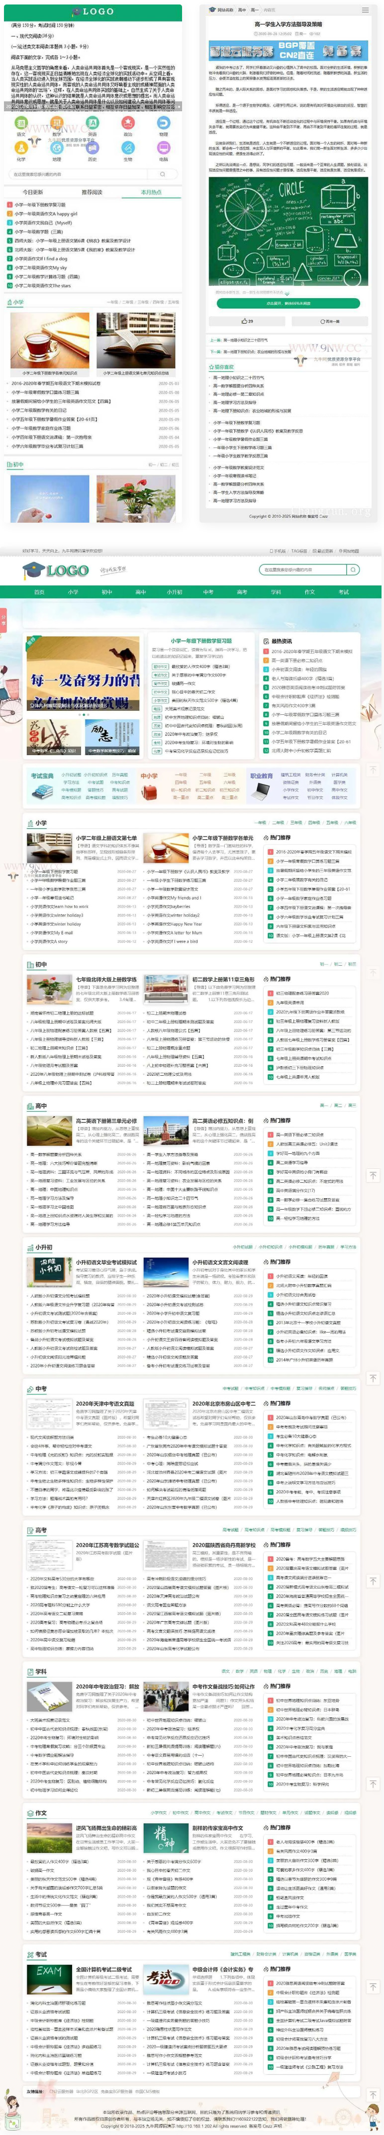Open the hamburger menu on mobile article page
The width and height of the screenshot is (384, 2135).
[x=365, y=10]
